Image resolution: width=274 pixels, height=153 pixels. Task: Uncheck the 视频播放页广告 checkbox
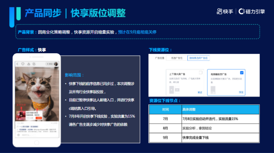click(x=242, y=72)
